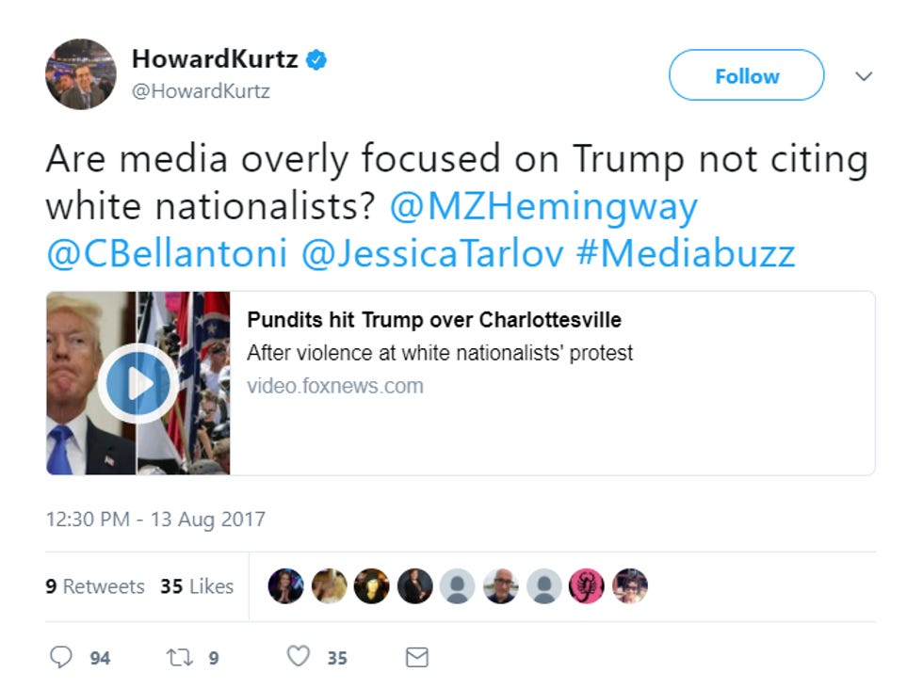923x688 pixels.
Task: Click the retweet arrows icon
Action: (x=179, y=657)
